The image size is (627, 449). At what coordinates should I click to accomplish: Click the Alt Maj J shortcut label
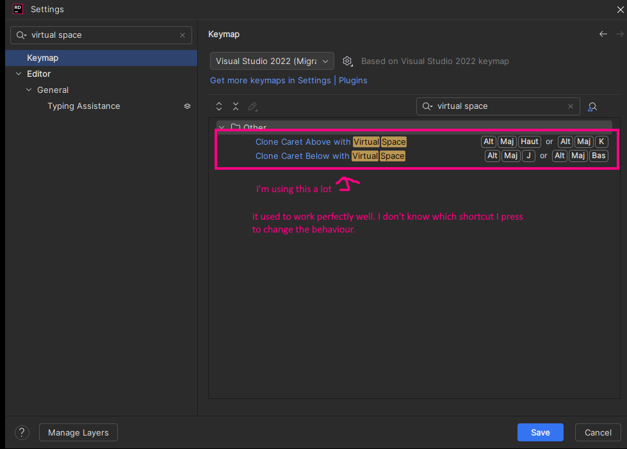[x=510, y=156]
